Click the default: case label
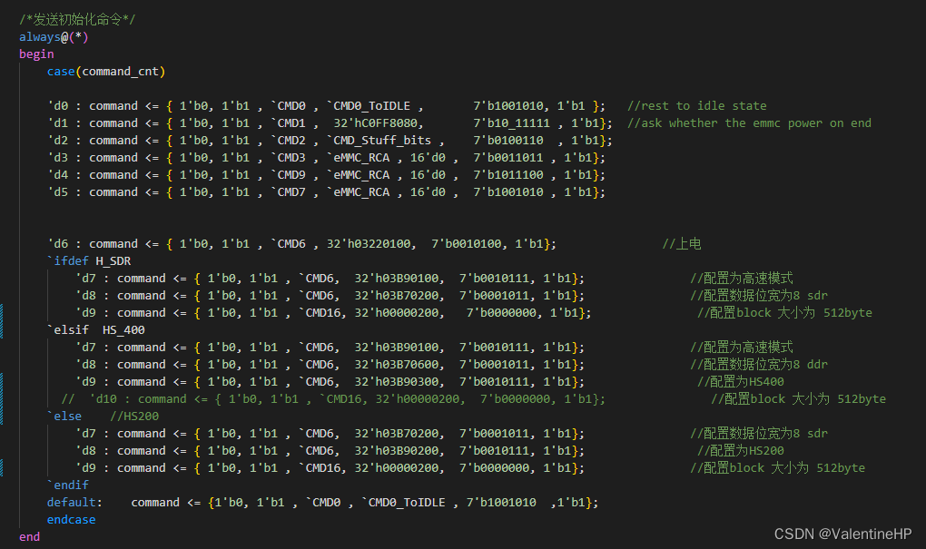Image resolution: width=926 pixels, height=549 pixels. pyautogui.click(x=75, y=503)
